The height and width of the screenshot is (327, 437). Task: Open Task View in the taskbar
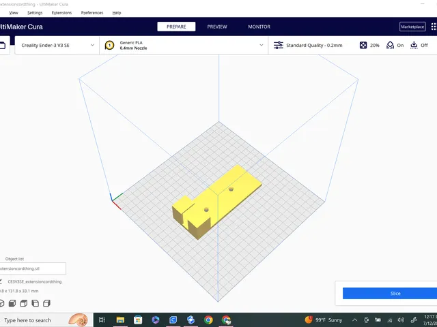(x=102, y=320)
